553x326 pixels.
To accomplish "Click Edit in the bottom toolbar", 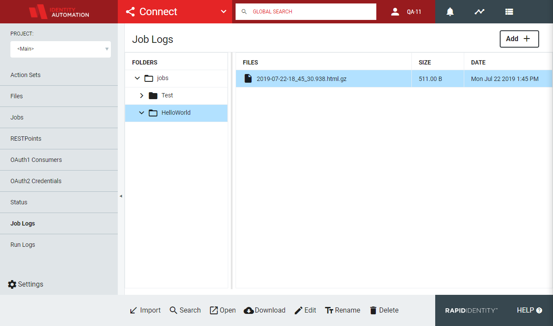I will pos(305,310).
